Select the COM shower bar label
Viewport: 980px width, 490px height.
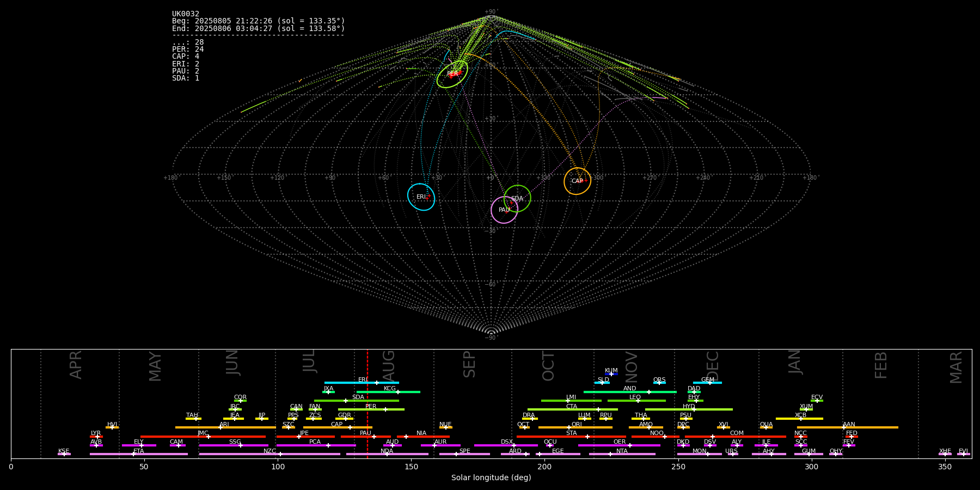(737, 433)
